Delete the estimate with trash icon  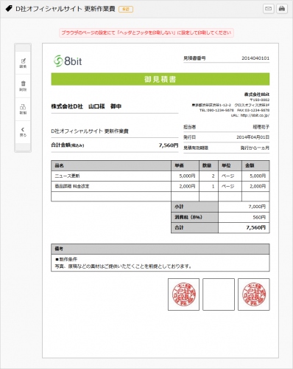click(23, 86)
